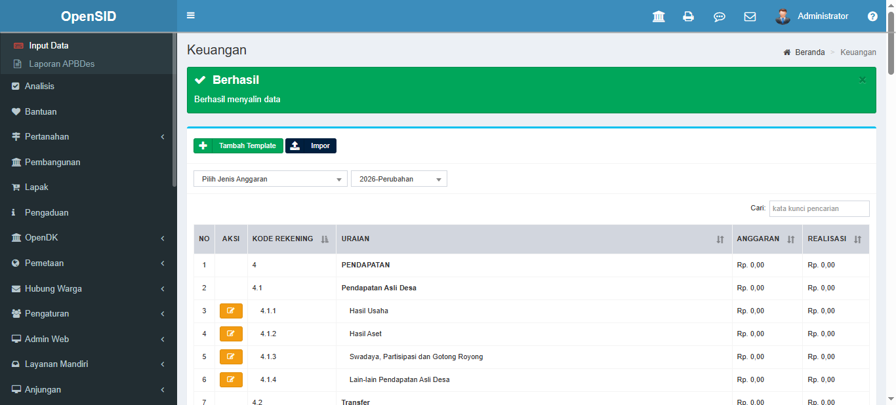Image resolution: width=896 pixels, height=405 pixels.
Task: Edit the Hasil Aset row
Action: [x=231, y=334]
